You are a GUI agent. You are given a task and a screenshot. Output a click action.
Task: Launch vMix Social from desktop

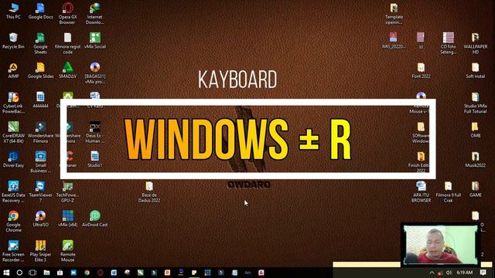pos(94,41)
